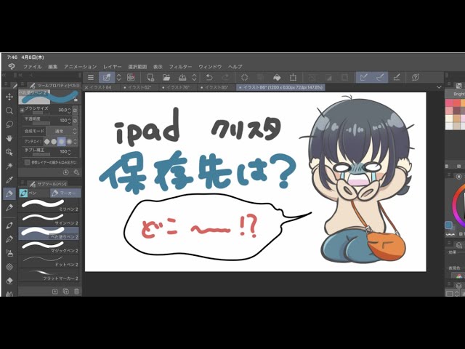This screenshot has width=465, height=349.
Task: Open the フィルター menu
Action: tap(181, 67)
